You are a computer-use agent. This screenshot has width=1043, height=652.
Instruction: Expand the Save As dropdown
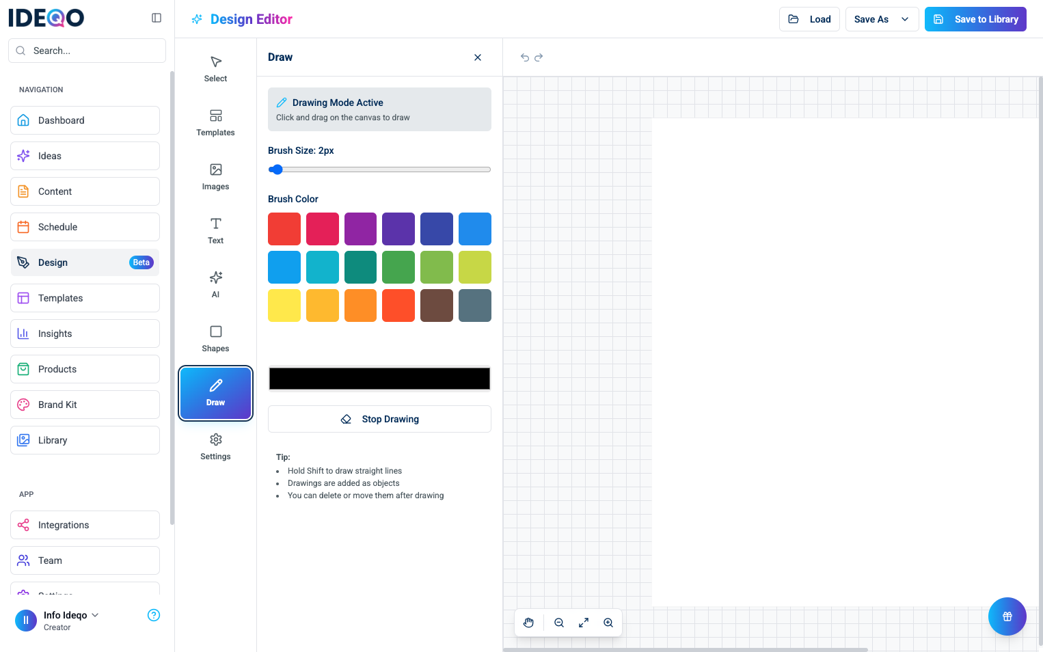pyautogui.click(x=905, y=19)
